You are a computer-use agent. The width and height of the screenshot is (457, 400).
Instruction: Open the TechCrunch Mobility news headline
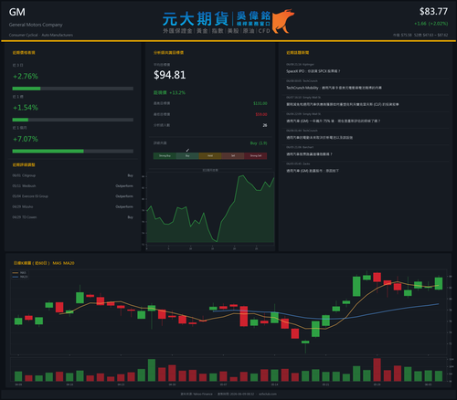(334, 88)
